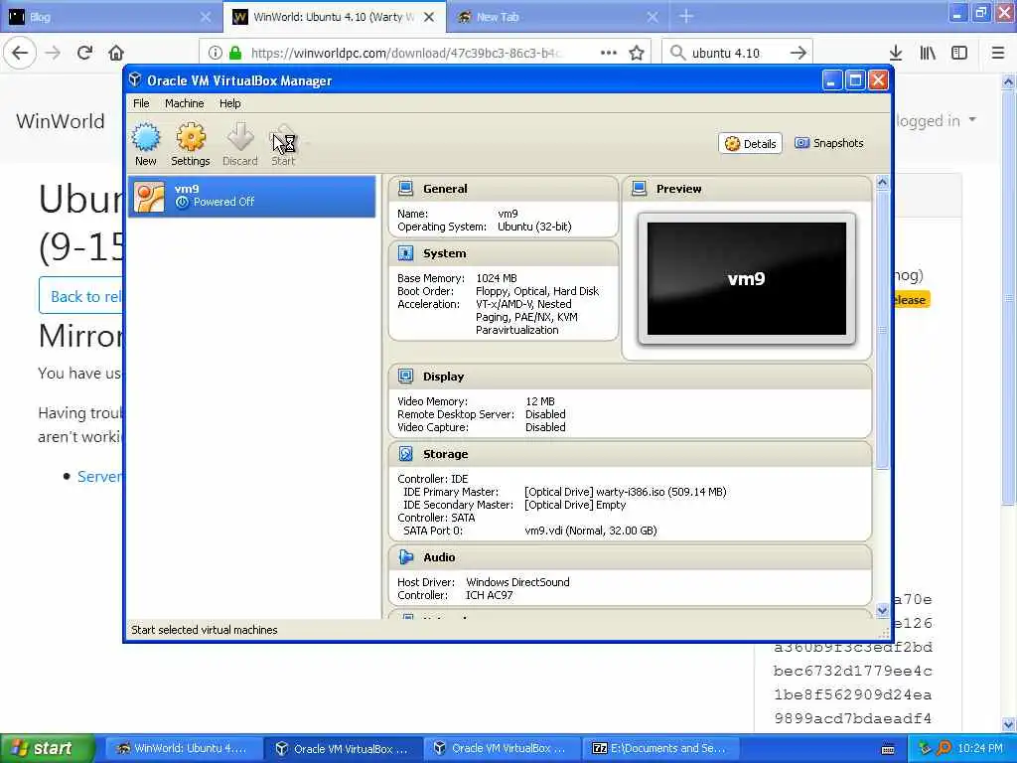Close the WinWorld browser tab
Screen dimensions: 1017x763
(429, 17)
